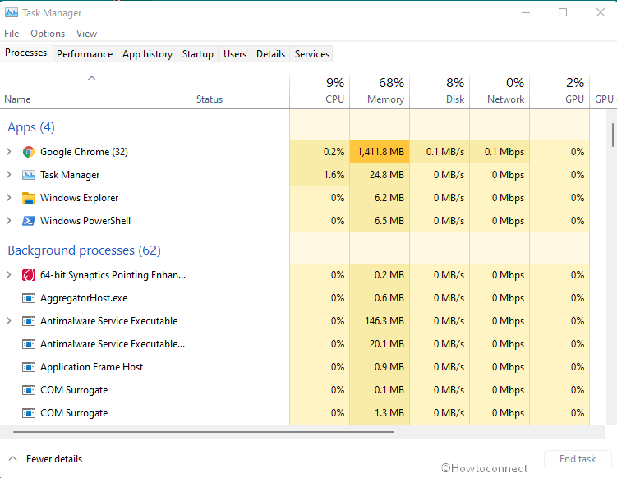Select the Google Chrome (32) row name
The image size is (617, 478).
pos(84,152)
